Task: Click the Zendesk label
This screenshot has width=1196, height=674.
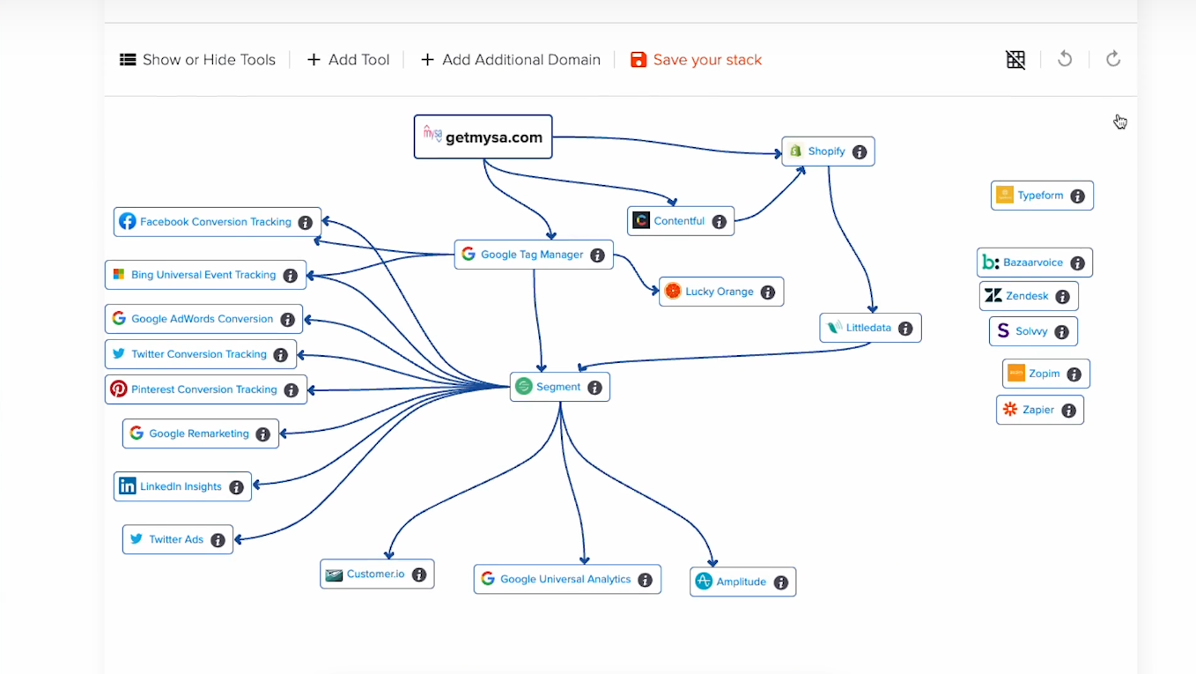Action: (x=1027, y=296)
